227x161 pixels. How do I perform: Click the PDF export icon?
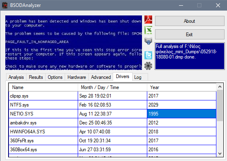pos(148,20)
